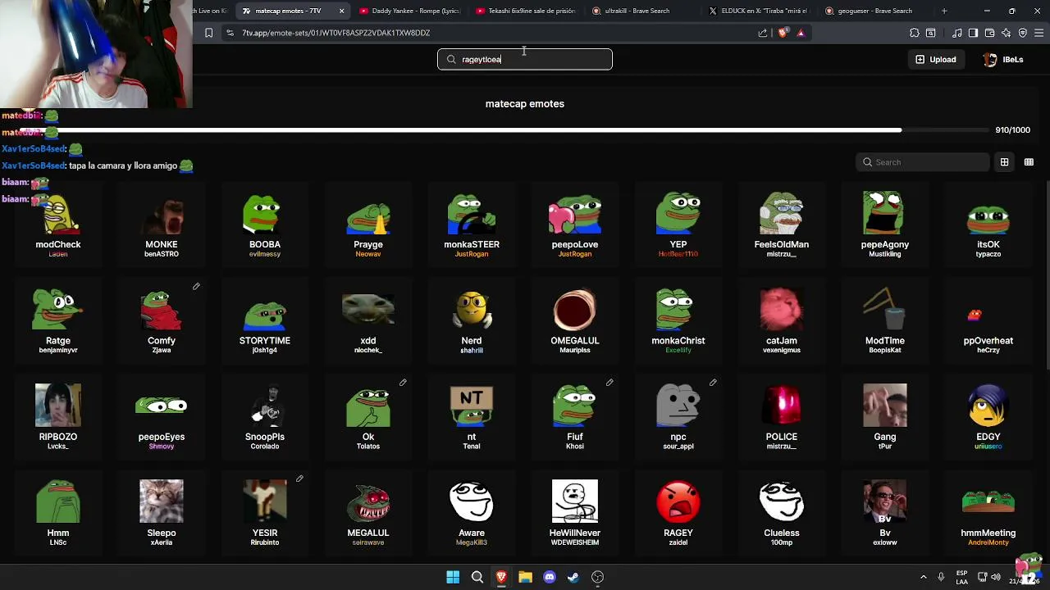Switch to large grid view layout

[1004, 162]
